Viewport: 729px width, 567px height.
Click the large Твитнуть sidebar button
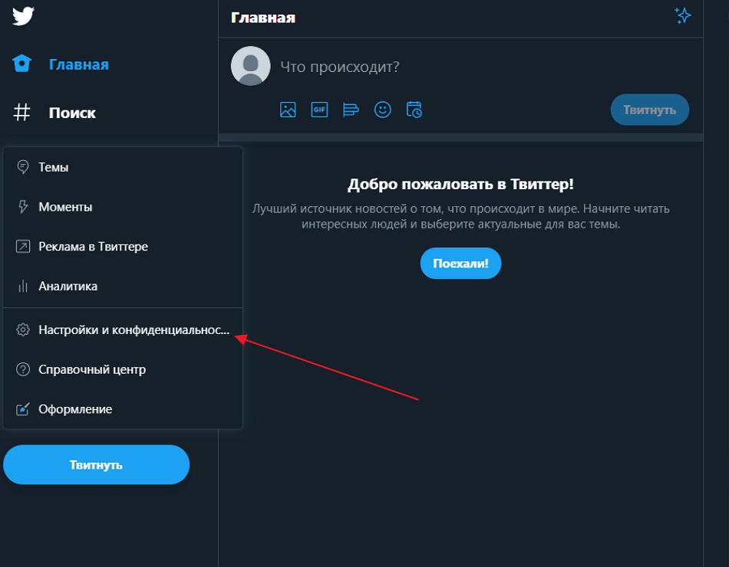(96, 465)
